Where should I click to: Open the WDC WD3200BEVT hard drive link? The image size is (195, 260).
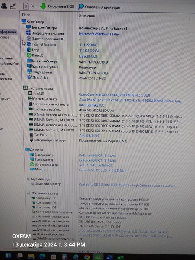pyautogui.click(x=123, y=231)
